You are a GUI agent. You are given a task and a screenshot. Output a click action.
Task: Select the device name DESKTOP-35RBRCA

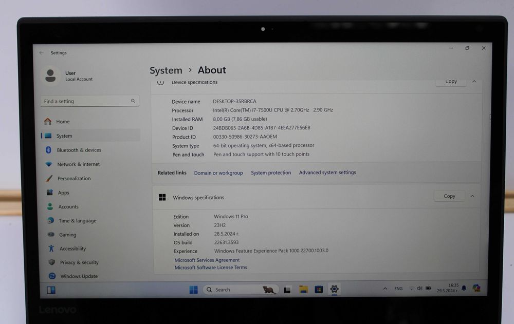234,102
